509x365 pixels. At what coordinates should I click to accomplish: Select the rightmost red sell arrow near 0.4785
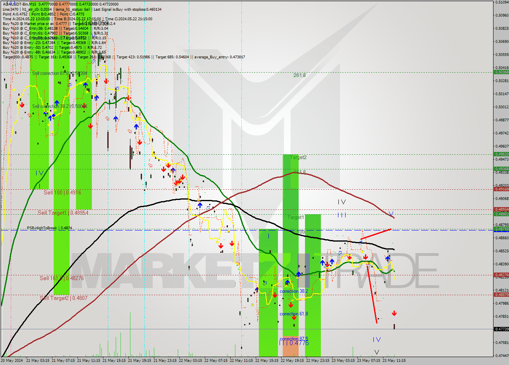(394, 313)
